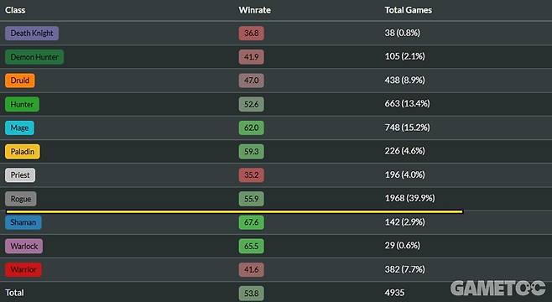552x302 pixels.
Task: Select the 226 (4.6%) games cell
Action: [405, 151]
